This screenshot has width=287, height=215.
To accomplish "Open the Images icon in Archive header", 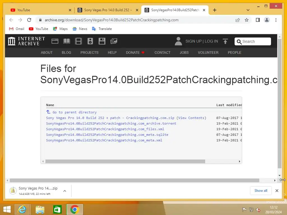I will pyautogui.click(x=114, y=41).
